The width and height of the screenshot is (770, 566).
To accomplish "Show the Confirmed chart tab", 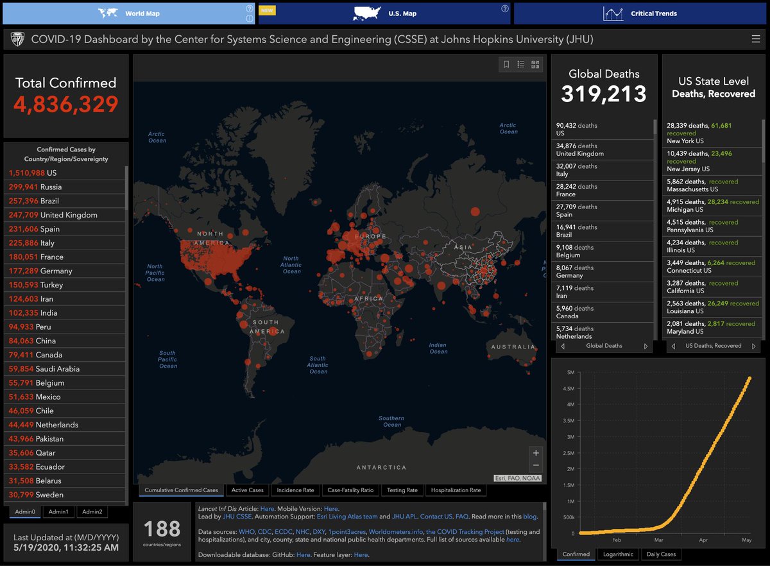I will pos(576,554).
